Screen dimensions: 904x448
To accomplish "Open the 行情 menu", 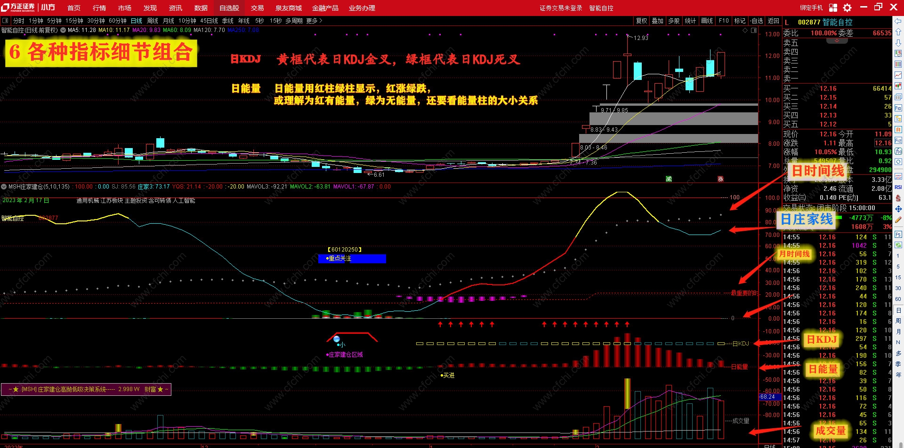I will coord(99,8).
